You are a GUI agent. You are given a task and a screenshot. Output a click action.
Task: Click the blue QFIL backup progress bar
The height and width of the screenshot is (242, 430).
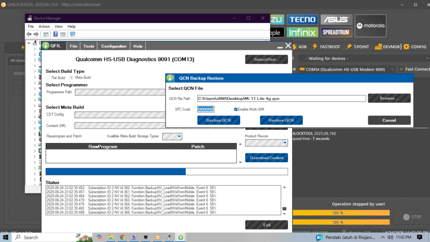167,171
